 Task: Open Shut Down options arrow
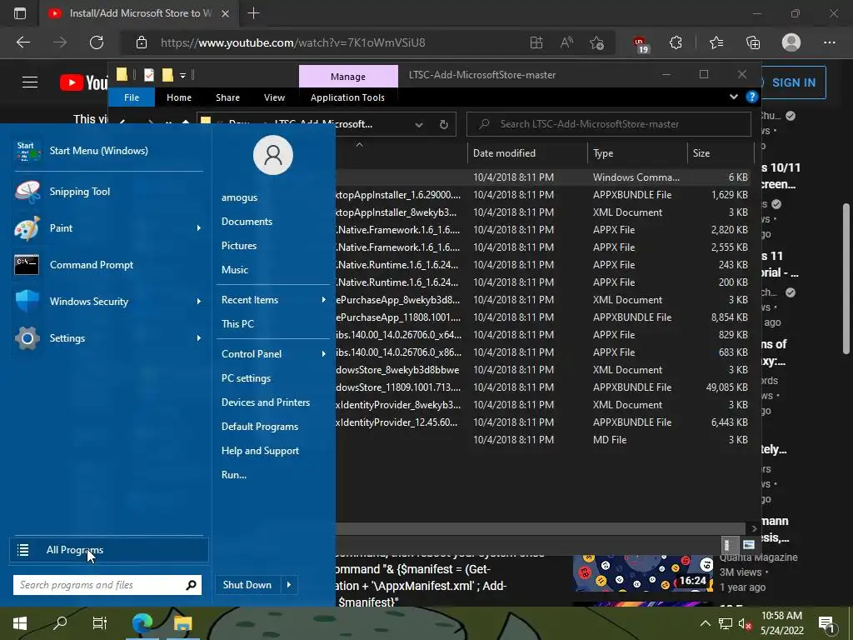coord(289,585)
